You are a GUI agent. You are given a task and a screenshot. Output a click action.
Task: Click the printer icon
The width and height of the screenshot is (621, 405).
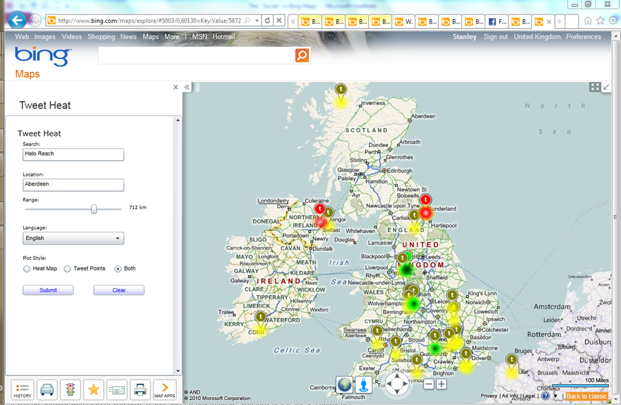(139, 390)
